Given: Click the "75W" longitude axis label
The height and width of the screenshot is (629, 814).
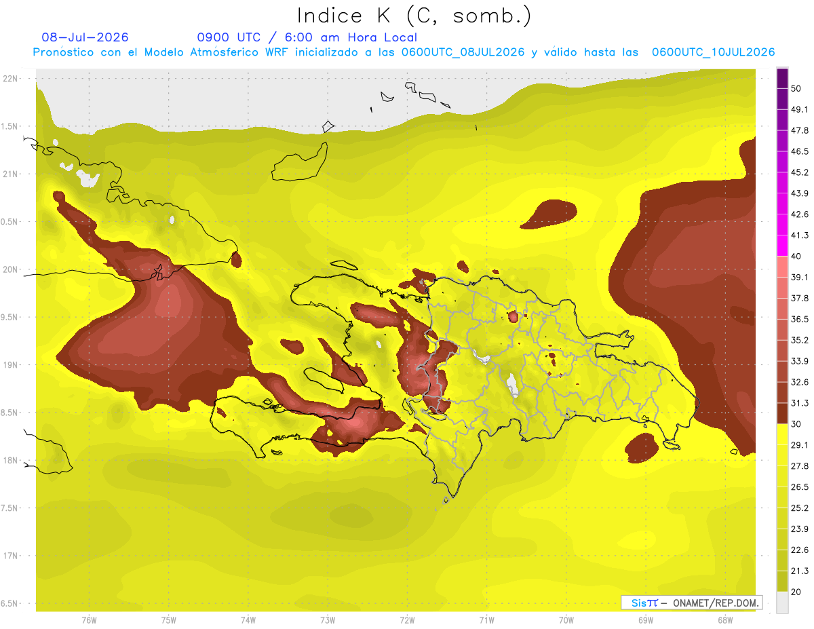Looking at the screenshot, I should 169,620.
